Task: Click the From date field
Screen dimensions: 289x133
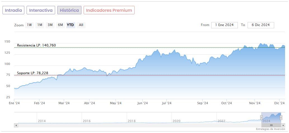Action: coord(224,25)
